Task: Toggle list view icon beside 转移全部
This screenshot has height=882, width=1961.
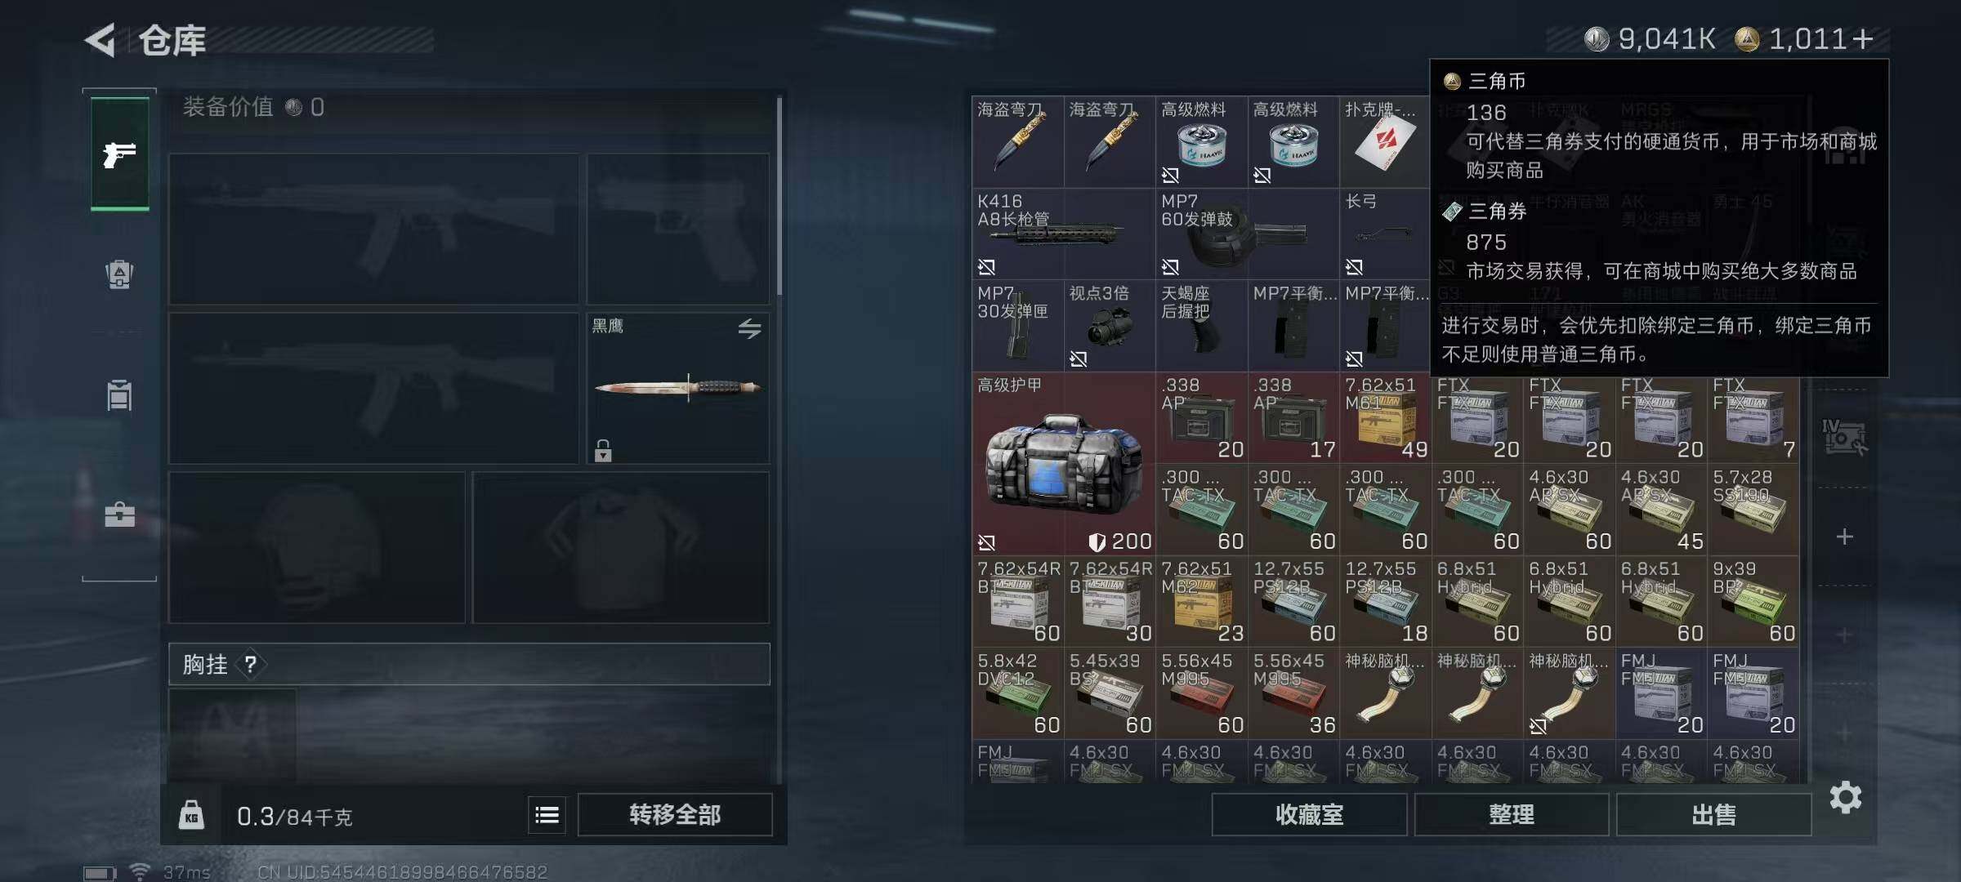Action: [x=547, y=815]
